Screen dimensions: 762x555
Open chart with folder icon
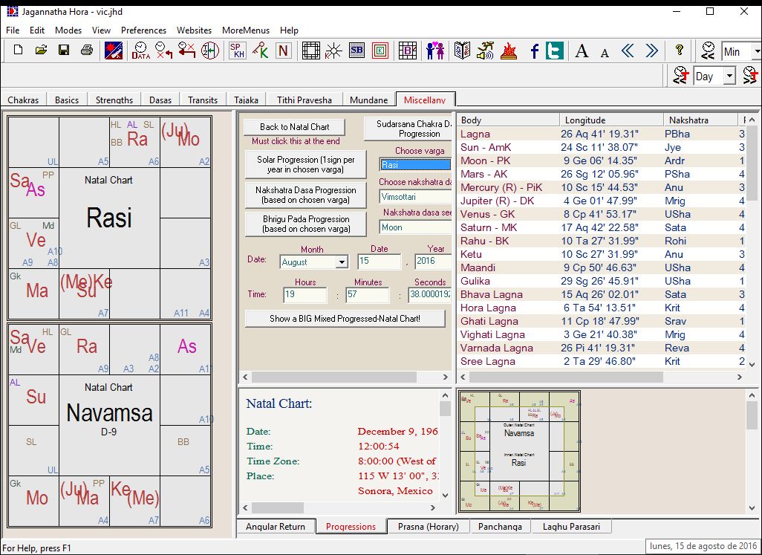tap(41, 50)
